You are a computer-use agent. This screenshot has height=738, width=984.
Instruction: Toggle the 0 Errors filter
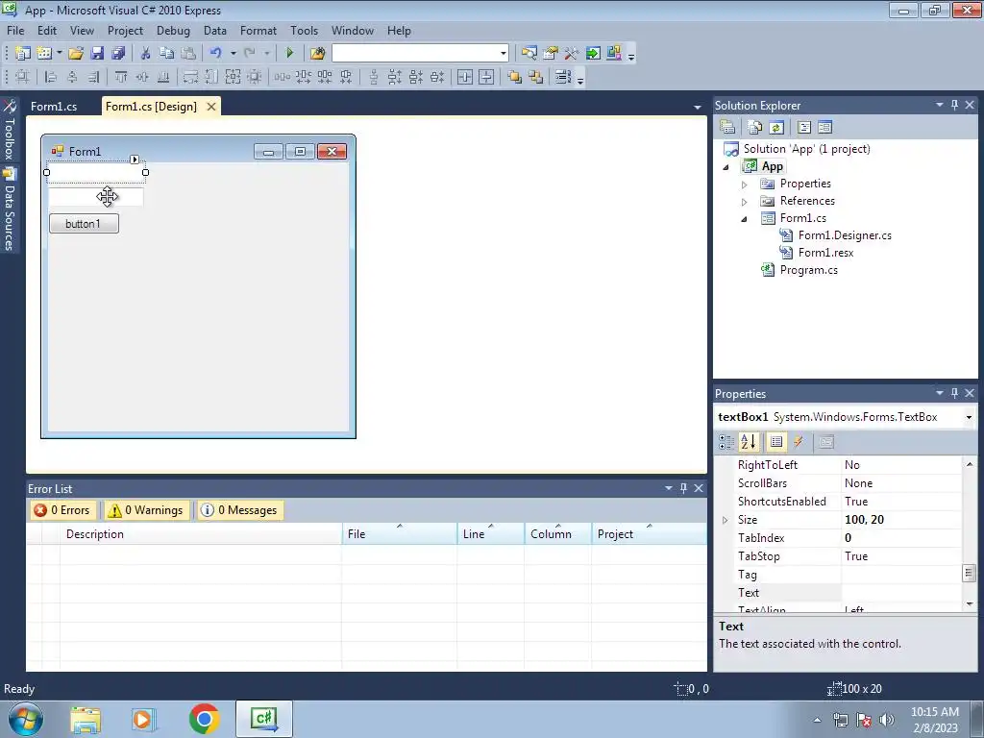62,510
